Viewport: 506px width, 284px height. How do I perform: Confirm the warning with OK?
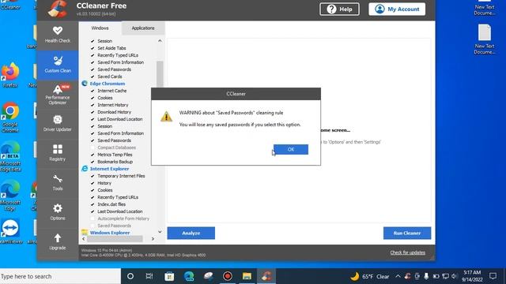tap(291, 149)
